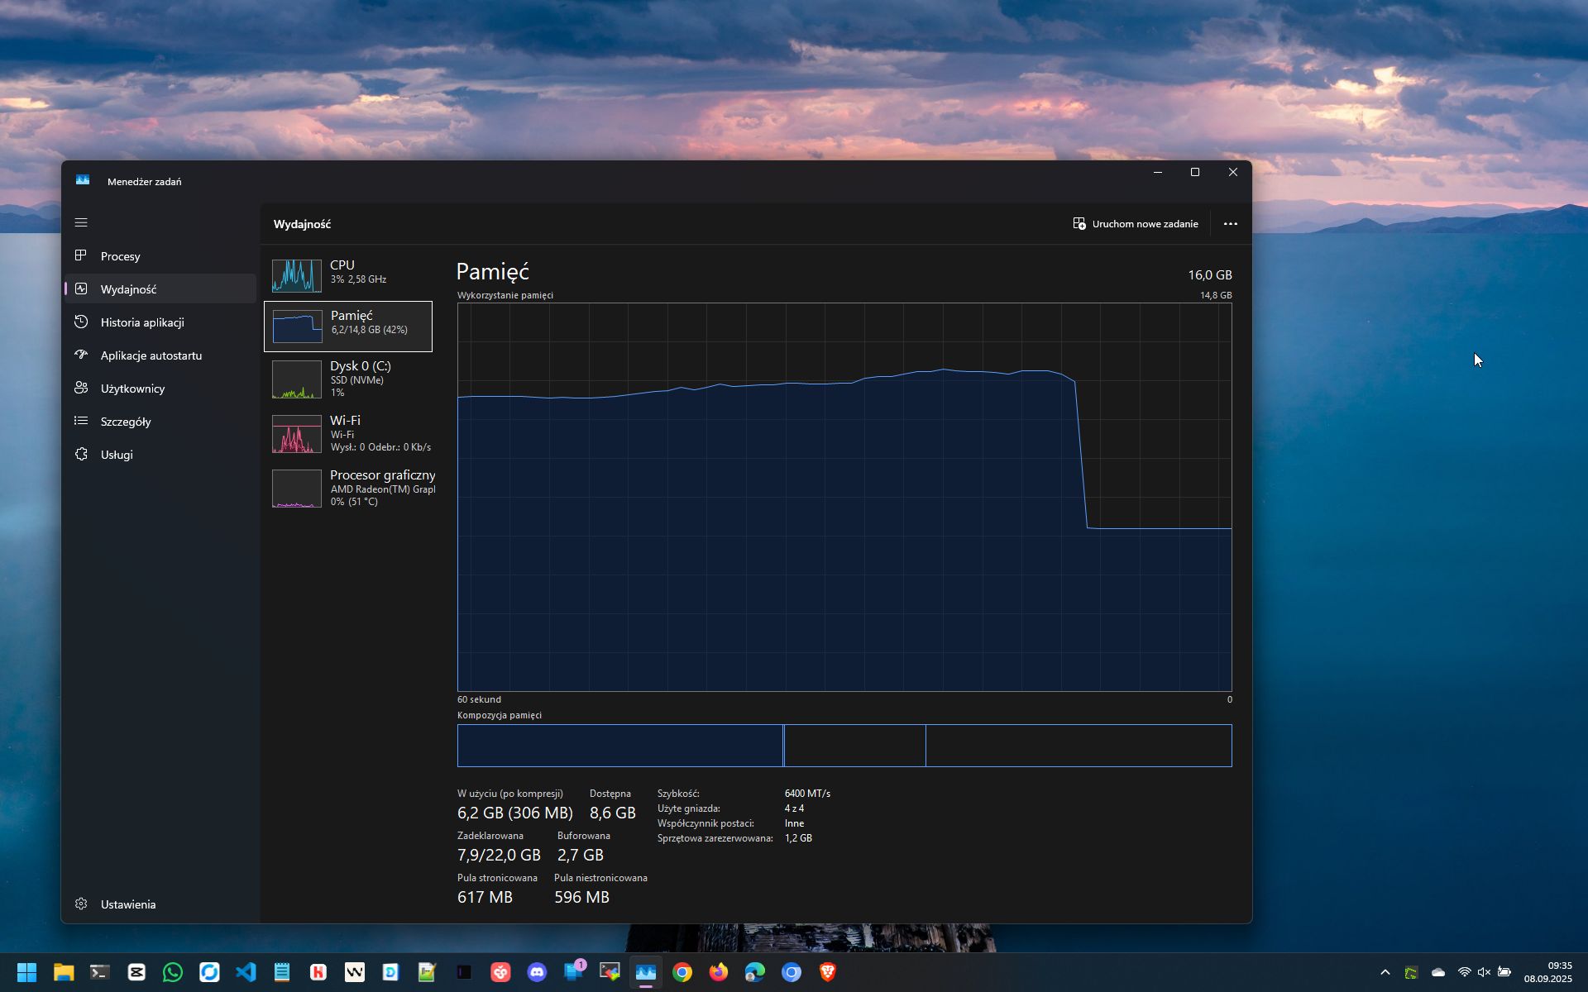Open Visual Studio Code from taskbar
Viewport: 1588px width, 992px height.
pos(246,972)
